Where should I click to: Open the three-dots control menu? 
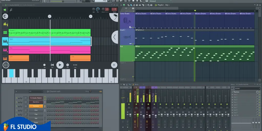[x=75, y=65]
